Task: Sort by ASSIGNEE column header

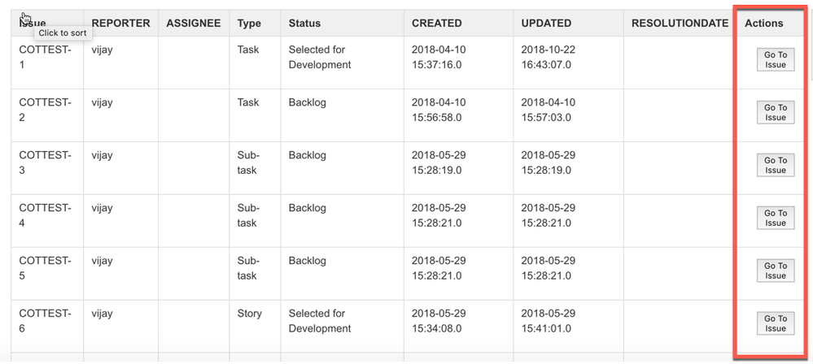Action: [194, 24]
